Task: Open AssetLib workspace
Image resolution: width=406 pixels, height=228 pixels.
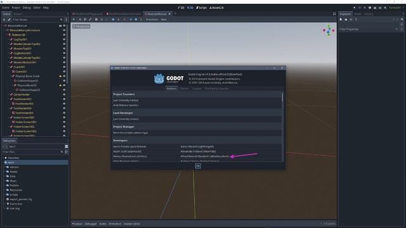Action: (216, 8)
